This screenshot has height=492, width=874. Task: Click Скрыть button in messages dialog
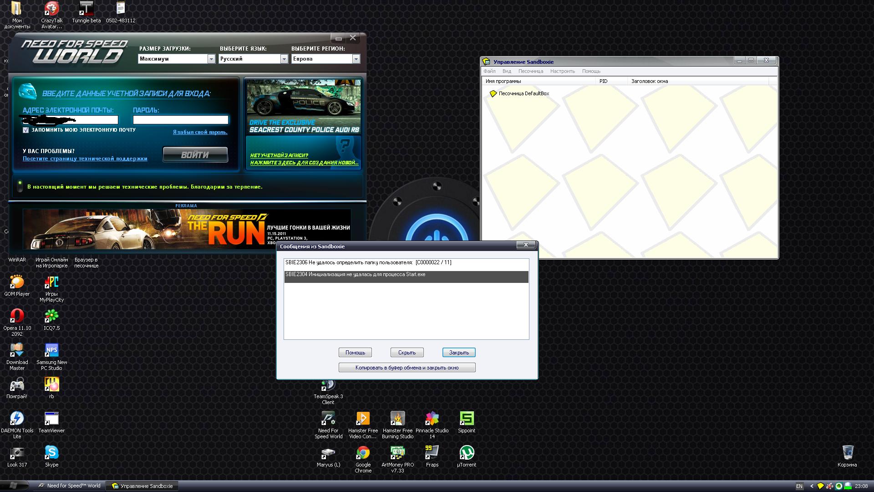pyautogui.click(x=407, y=353)
